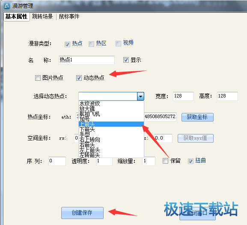The height and width of the screenshot is (225, 247).
Task: Choose 左转箭头 in the dropdown list
Action: (111, 155)
